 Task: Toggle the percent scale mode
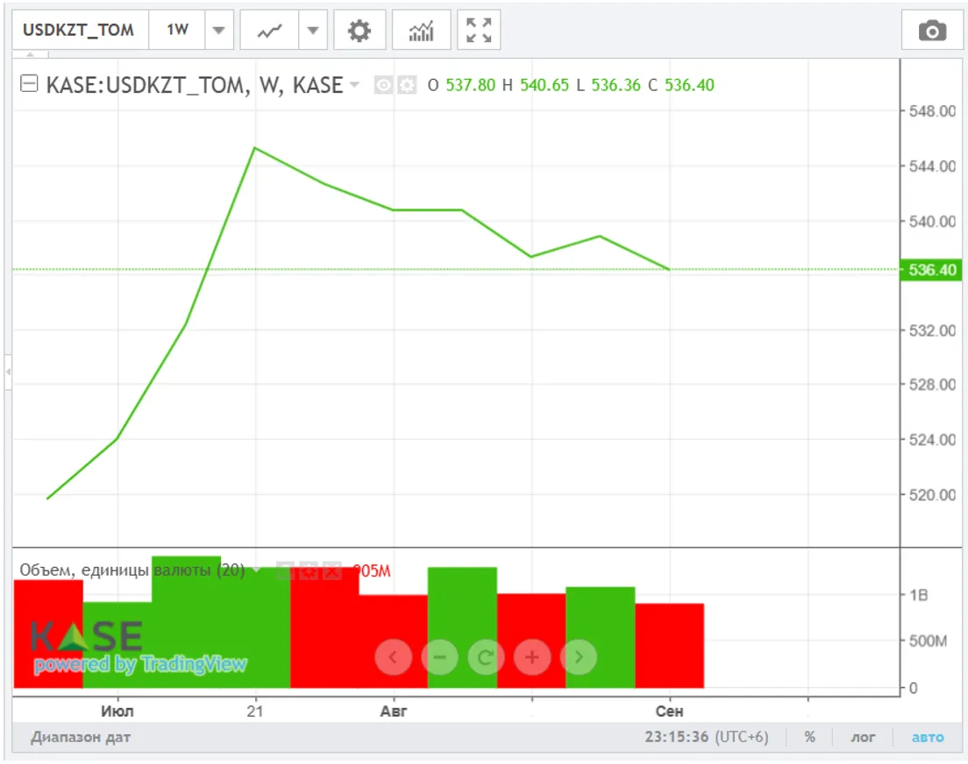pos(809,737)
